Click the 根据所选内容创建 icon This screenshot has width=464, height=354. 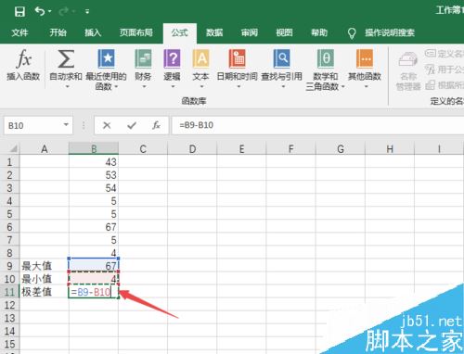click(431, 85)
